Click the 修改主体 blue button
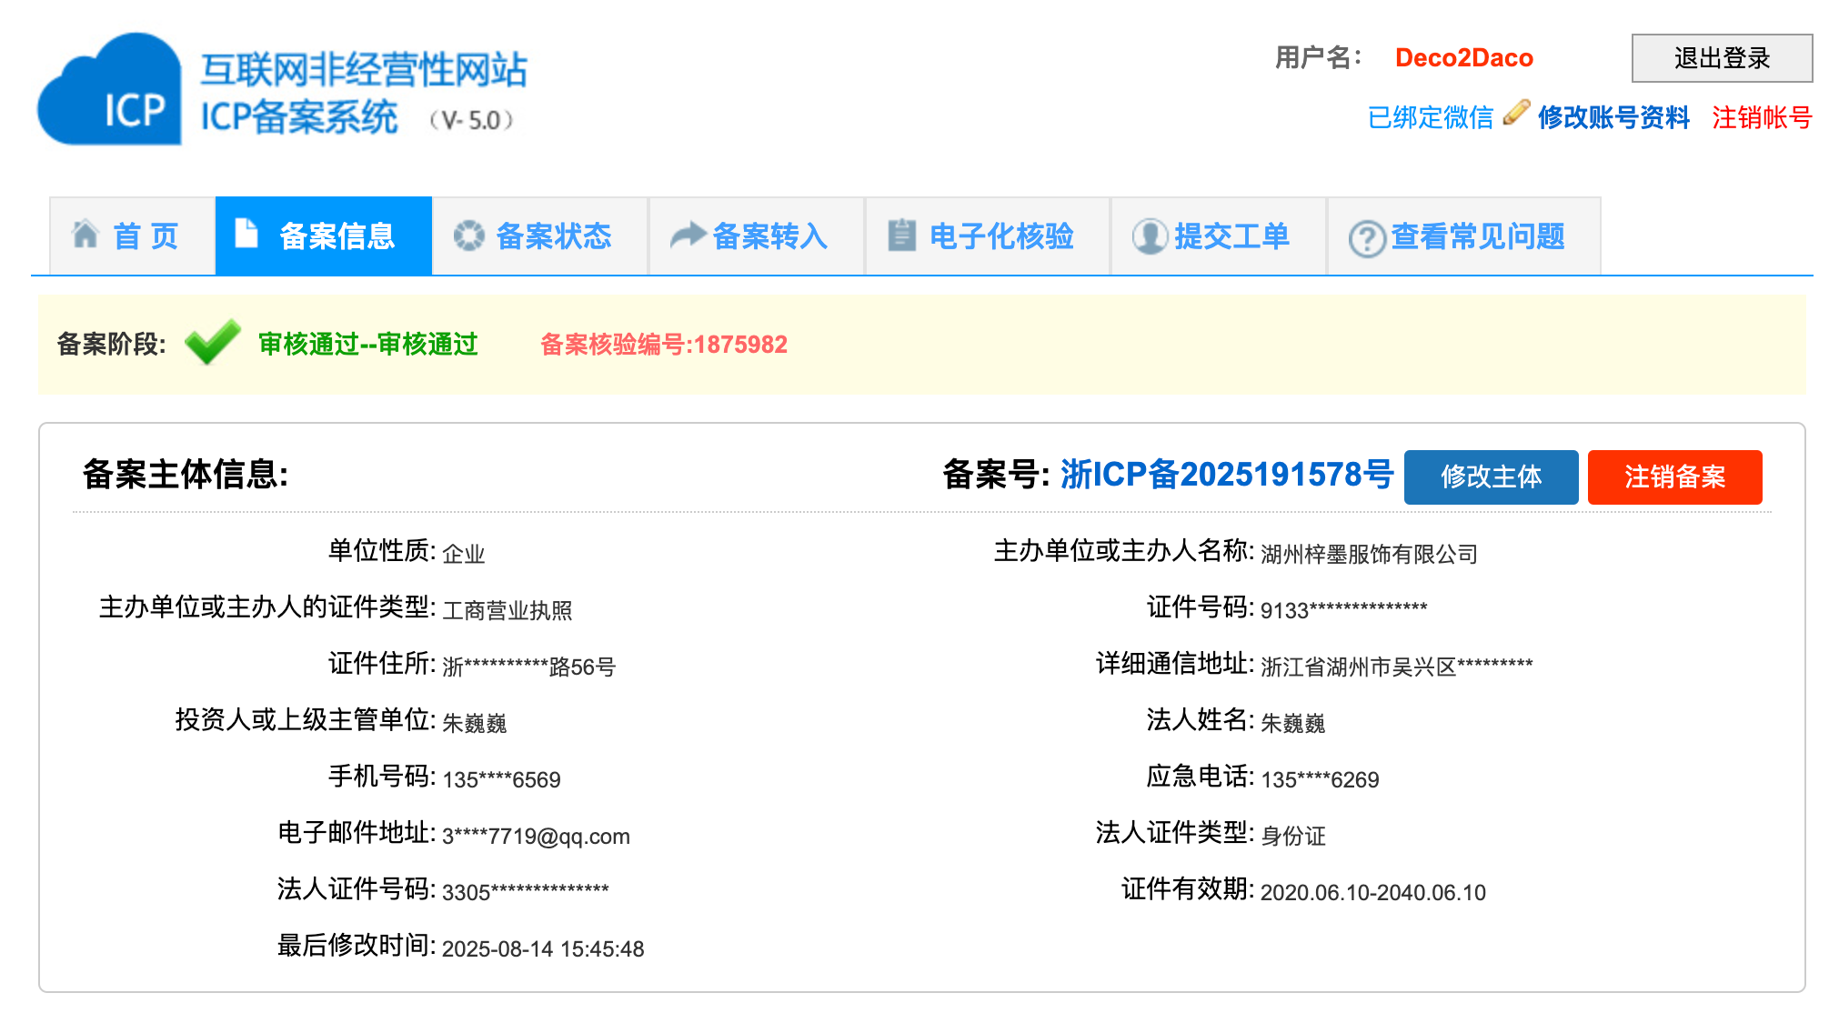This screenshot has width=1839, height=1013. (x=1491, y=476)
